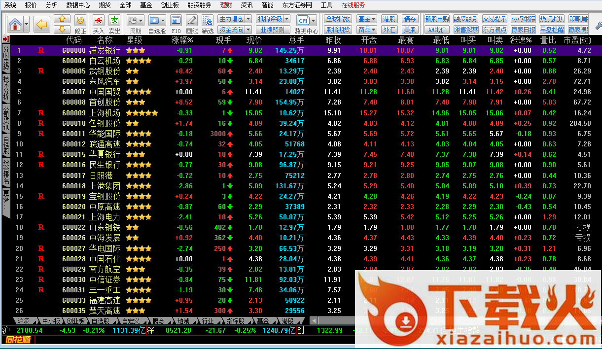
Task: Go back with the yellow left arrow
Action: click(x=42, y=24)
